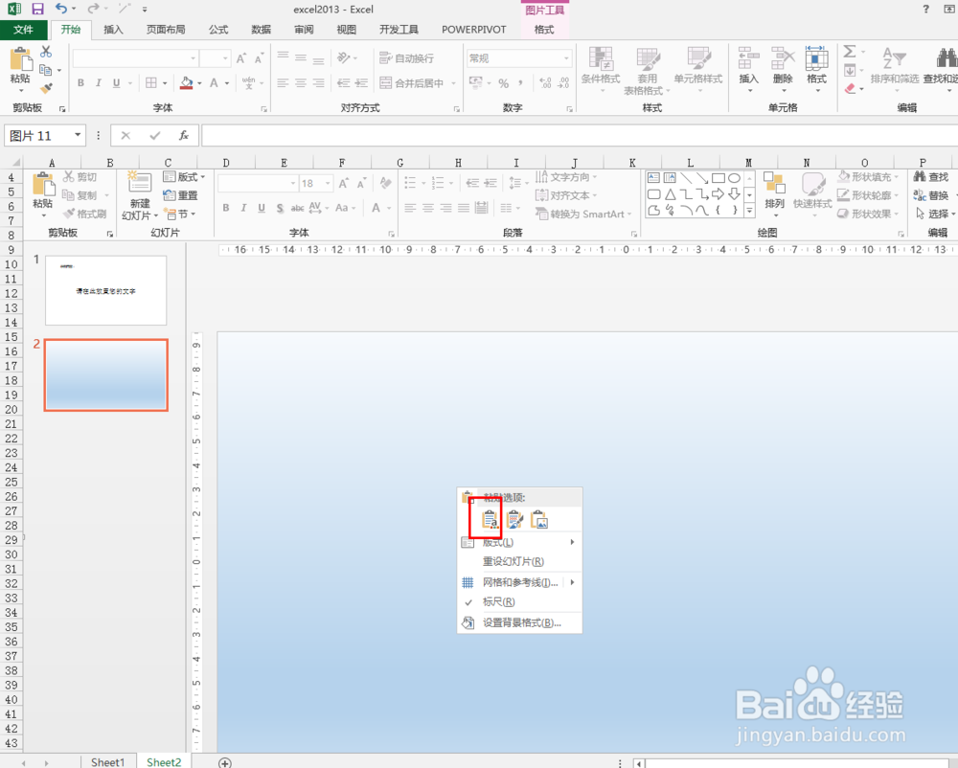This screenshot has height=768, width=958.
Task: Open the Excel font name combo box
Action: [x=136, y=58]
